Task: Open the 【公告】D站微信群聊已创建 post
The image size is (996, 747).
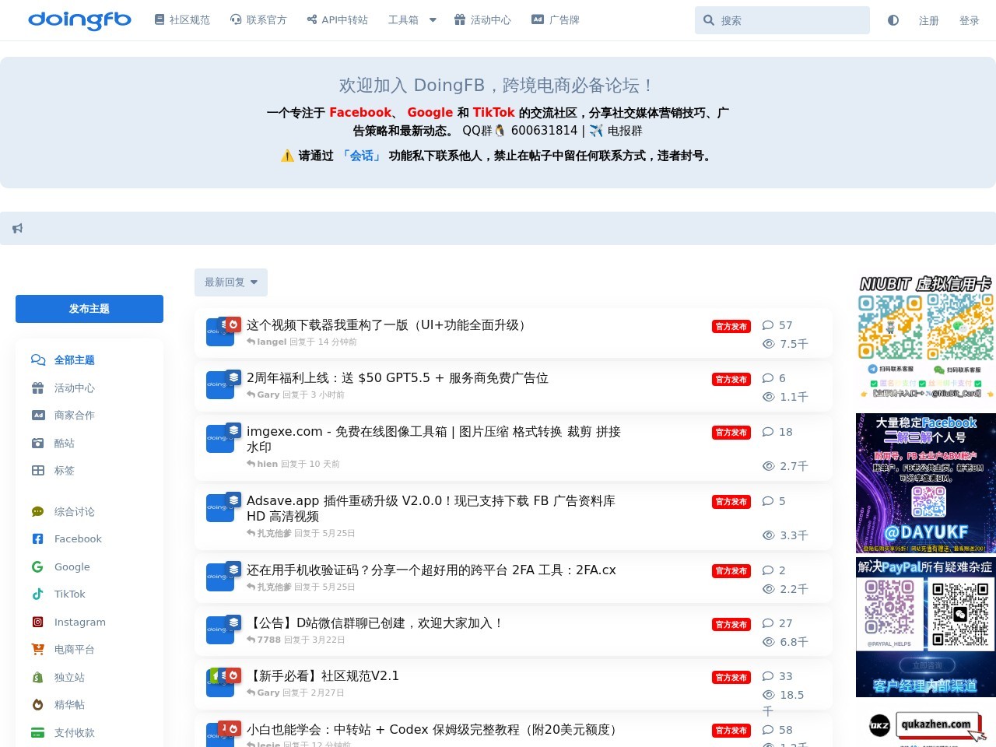Action: coord(377,623)
